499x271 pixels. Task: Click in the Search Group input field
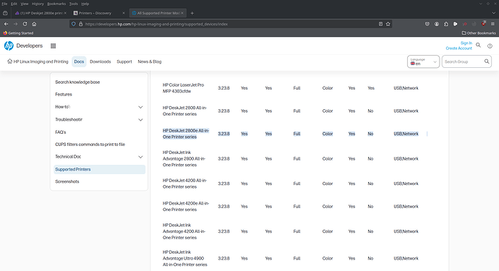click(x=463, y=61)
